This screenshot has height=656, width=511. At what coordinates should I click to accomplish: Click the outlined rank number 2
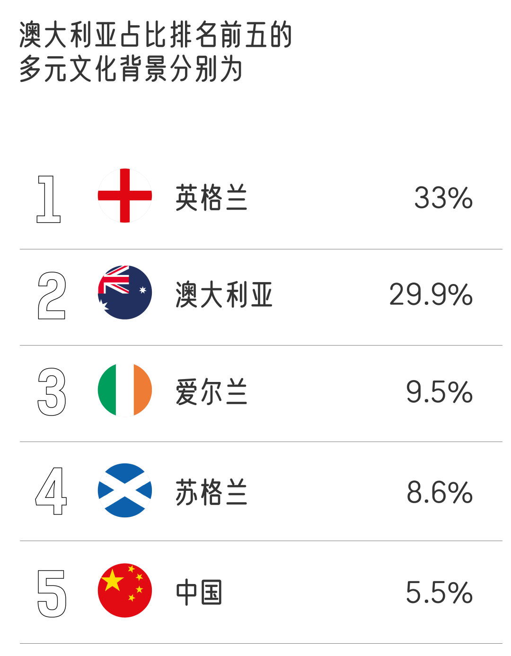point(52,296)
